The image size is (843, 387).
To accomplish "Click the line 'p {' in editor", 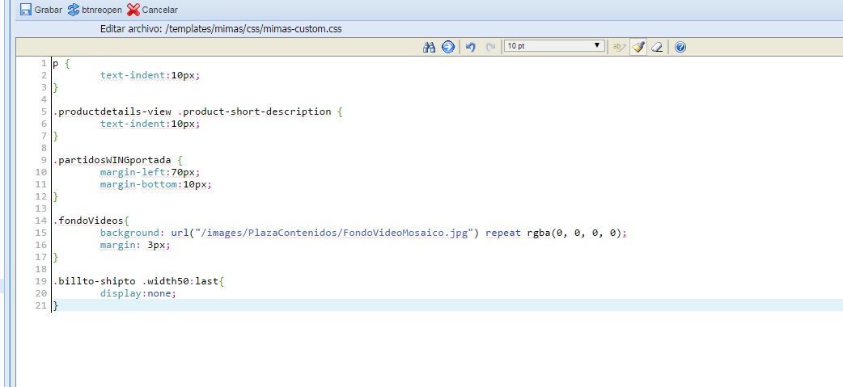I will 61,63.
